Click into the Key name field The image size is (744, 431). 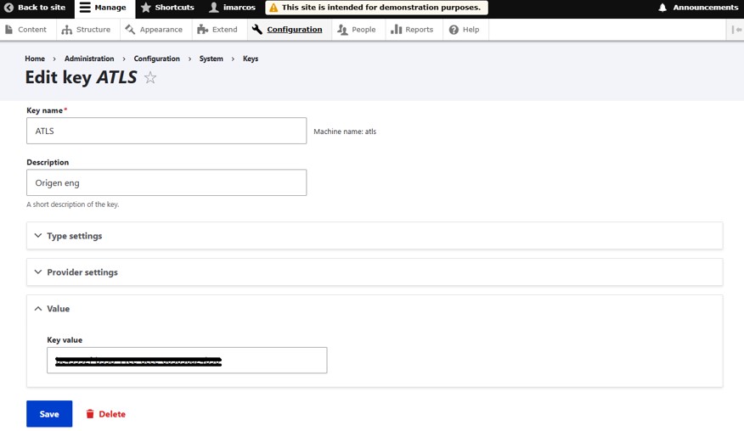point(166,131)
